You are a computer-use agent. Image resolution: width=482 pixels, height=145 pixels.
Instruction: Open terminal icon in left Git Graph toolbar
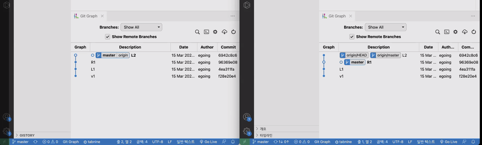(x=207, y=32)
